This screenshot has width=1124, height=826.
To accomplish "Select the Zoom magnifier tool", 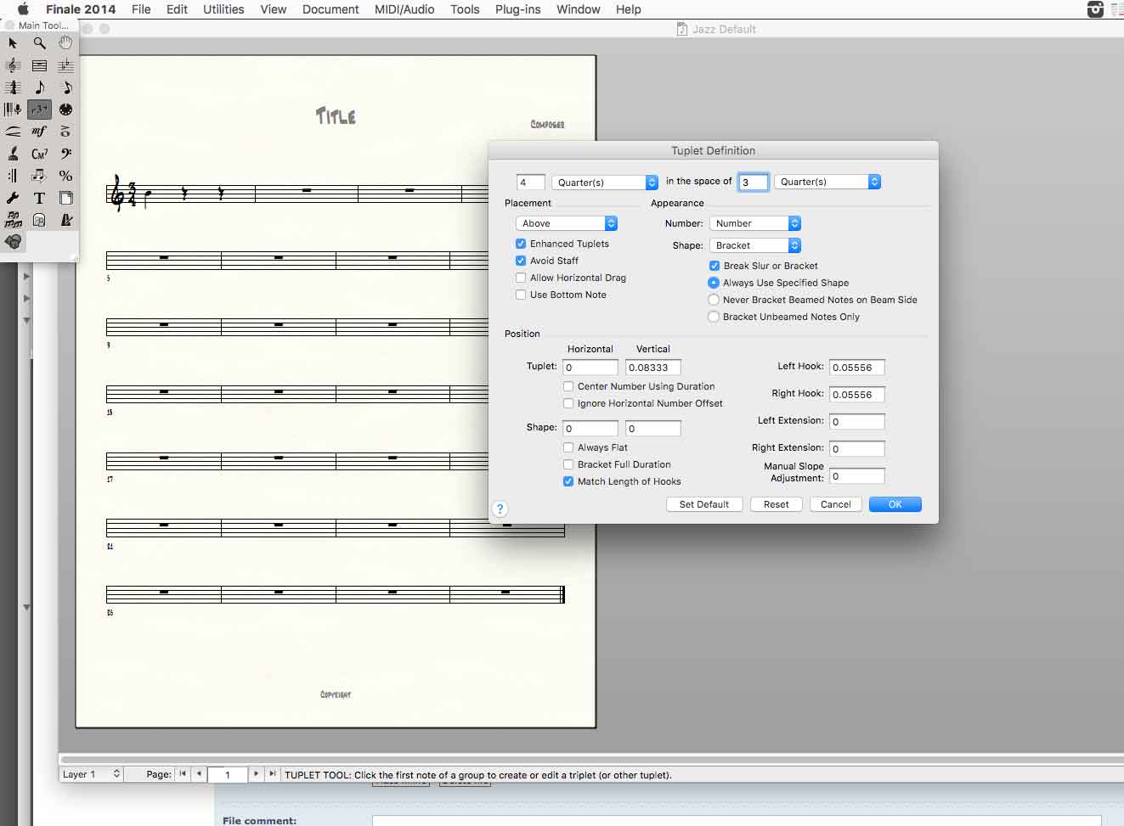I will tap(39, 43).
